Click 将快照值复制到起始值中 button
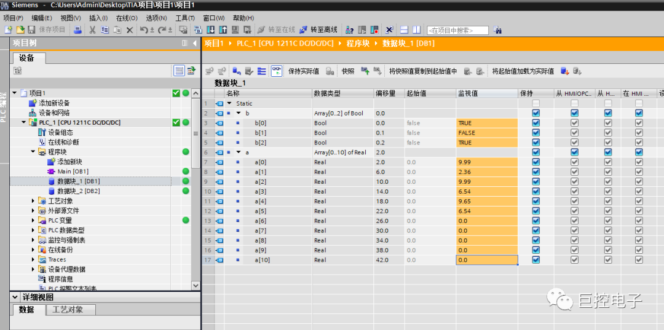The image size is (664, 330). pos(423,71)
